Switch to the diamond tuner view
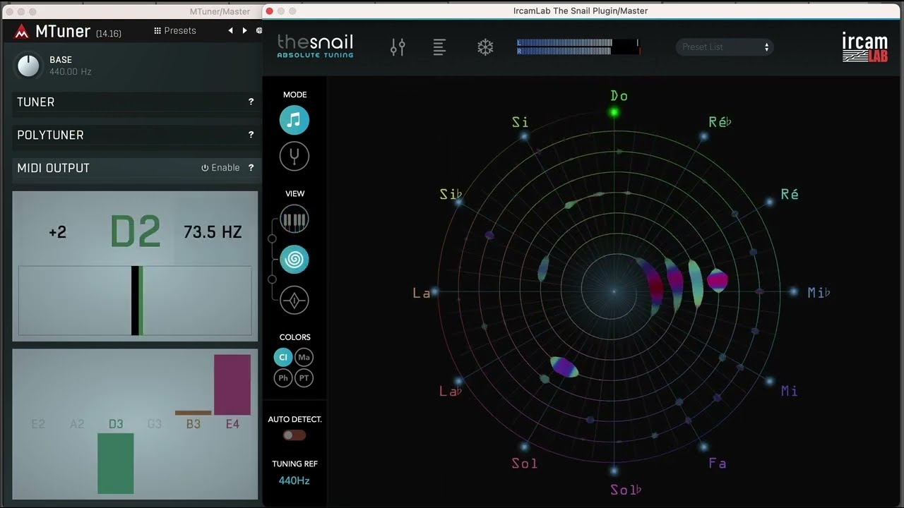 (295, 300)
